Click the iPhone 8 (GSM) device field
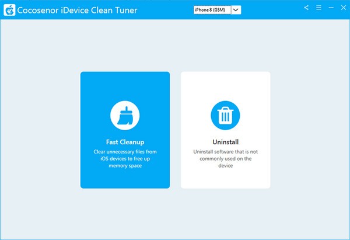The height and width of the screenshot is (240, 350). tap(212, 10)
